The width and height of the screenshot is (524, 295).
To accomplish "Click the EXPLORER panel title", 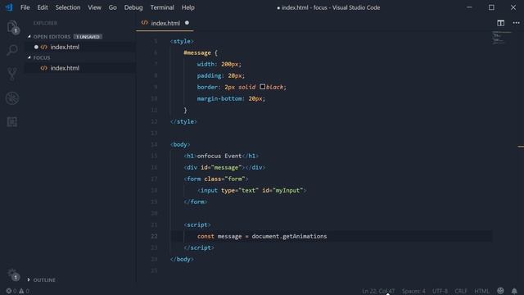I will [45, 23].
